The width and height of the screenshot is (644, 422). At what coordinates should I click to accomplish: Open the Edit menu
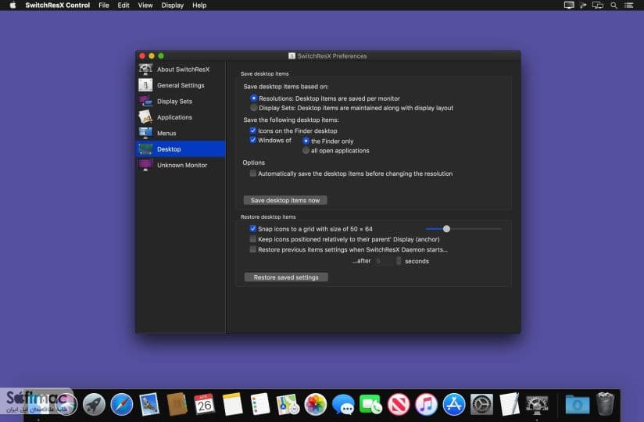click(x=123, y=5)
